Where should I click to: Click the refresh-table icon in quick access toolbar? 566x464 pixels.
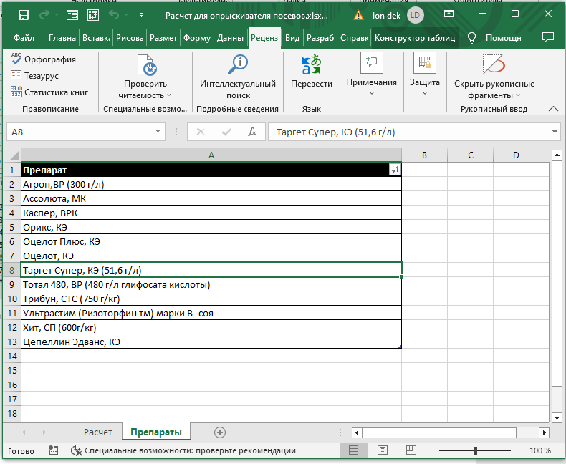pyautogui.click(x=93, y=15)
